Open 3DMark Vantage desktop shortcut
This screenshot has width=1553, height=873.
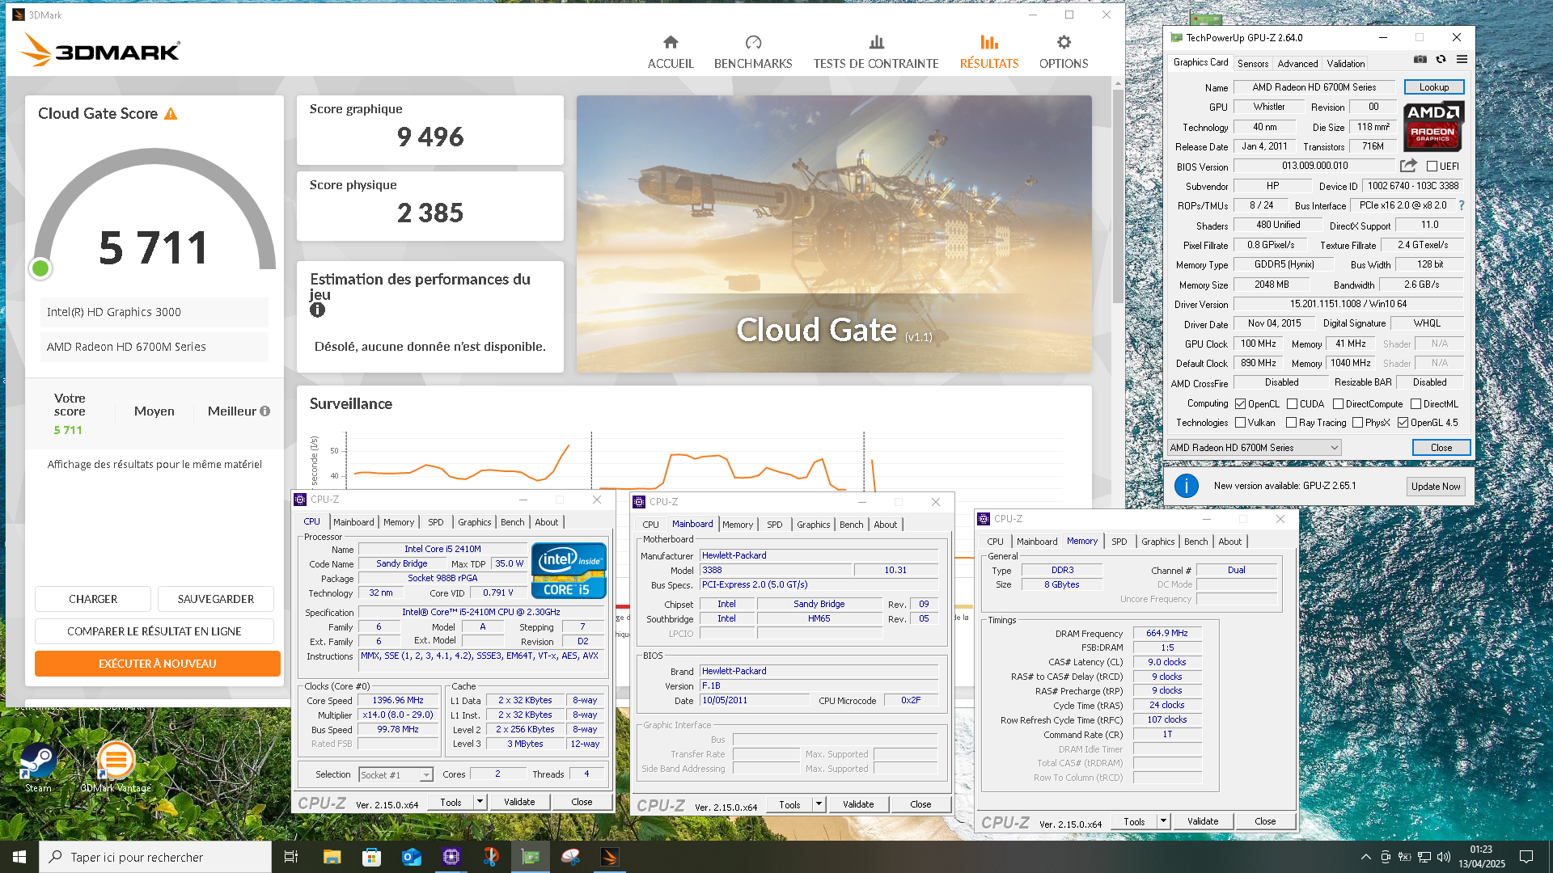(x=116, y=768)
